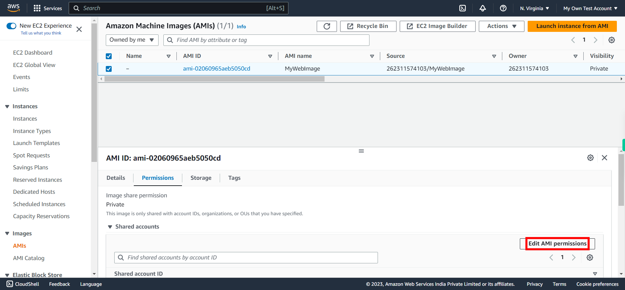The image size is (625, 290).
Task: Open the Services grid menu
Action: tap(48, 8)
